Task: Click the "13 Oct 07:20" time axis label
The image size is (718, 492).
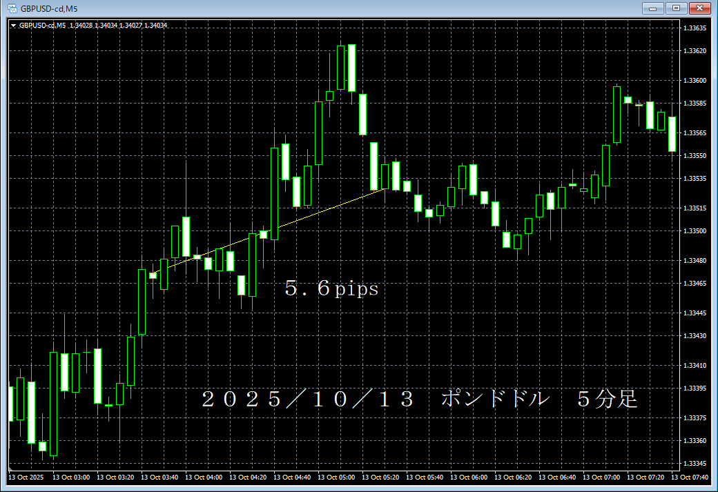Action: (x=646, y=478)
